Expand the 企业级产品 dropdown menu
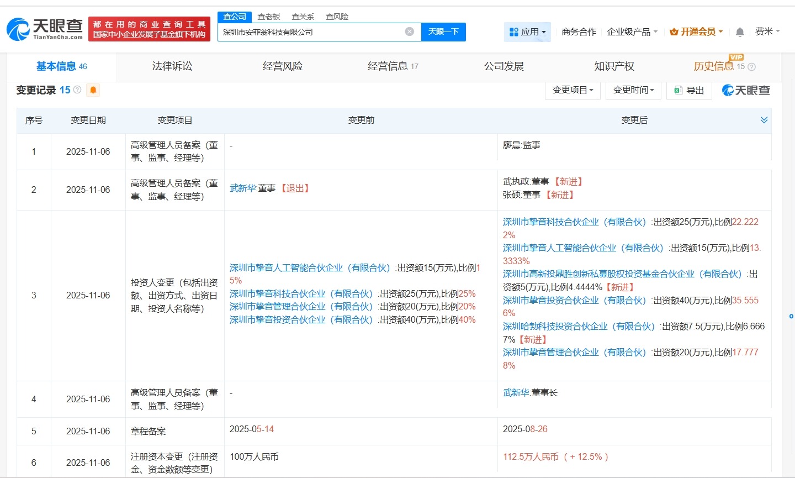Image resolution: width=795 pixels, height=478 pixels. [629, 32]
